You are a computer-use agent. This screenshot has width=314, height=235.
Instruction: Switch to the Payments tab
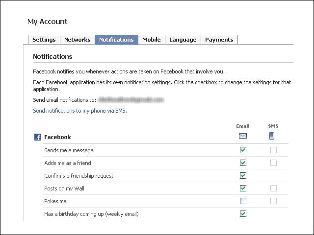(x=219, y=40)
